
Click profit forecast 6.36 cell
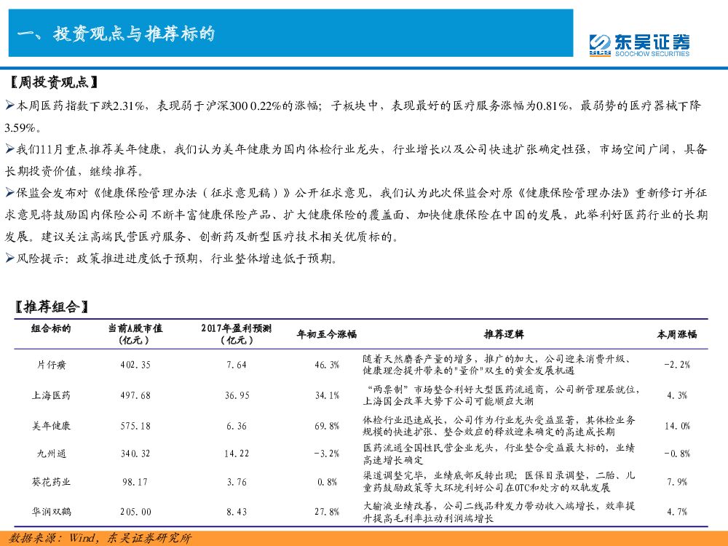pyautogui.click(x=237, y=426)
